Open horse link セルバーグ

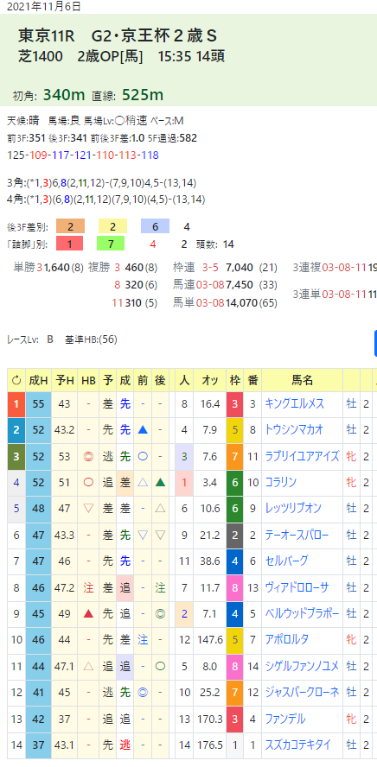287,561
